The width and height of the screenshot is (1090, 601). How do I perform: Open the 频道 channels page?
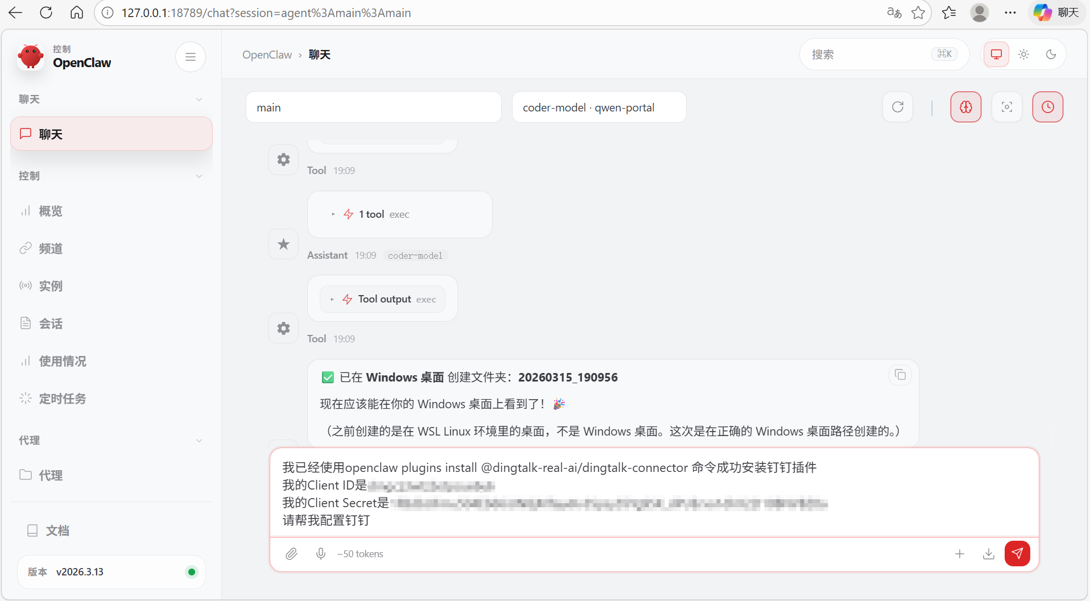(x=112, y=248)
